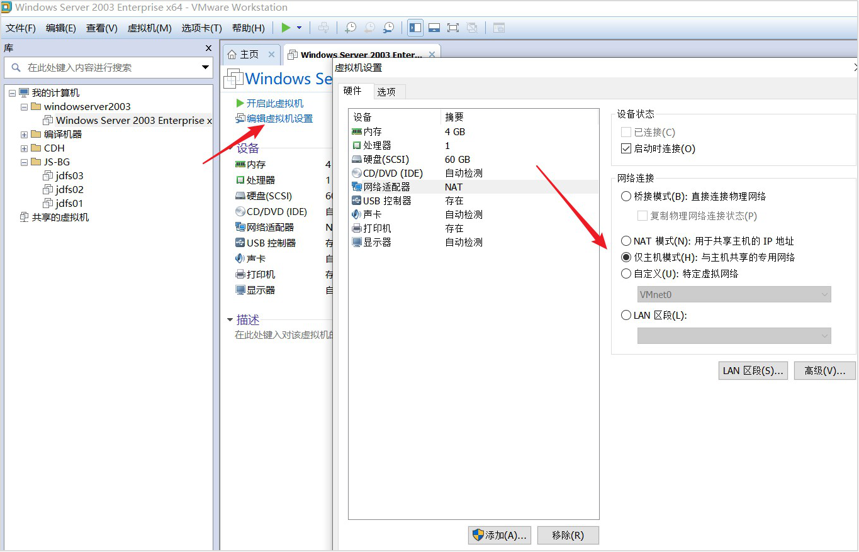Select NAT 模式(N) radio button
The width and height of the screenshot is (859, 552).
click(x=626, y=241)
